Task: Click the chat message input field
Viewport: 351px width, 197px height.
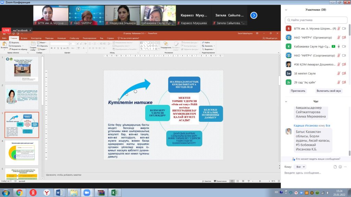Action: point(316,173)
